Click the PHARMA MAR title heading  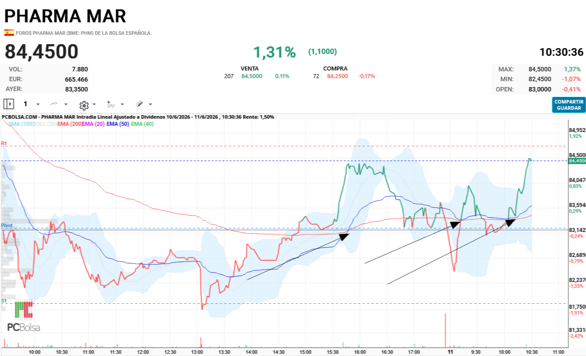tap(65, 16)
